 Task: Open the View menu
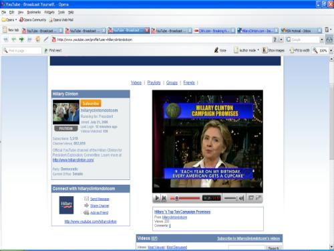21,12
